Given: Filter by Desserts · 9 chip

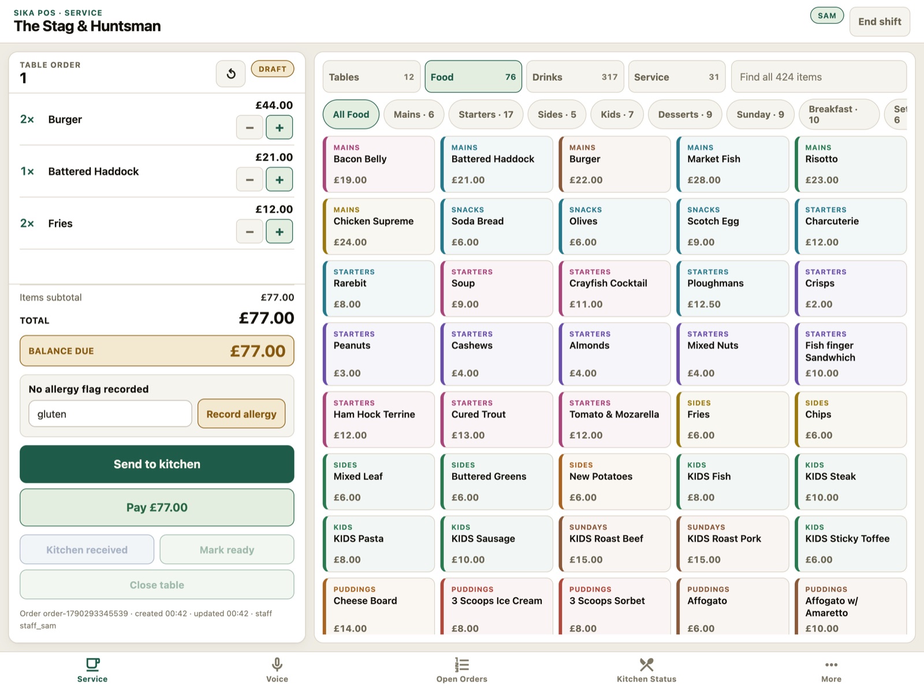Looking at the screenshot, I should pos(685,114).
